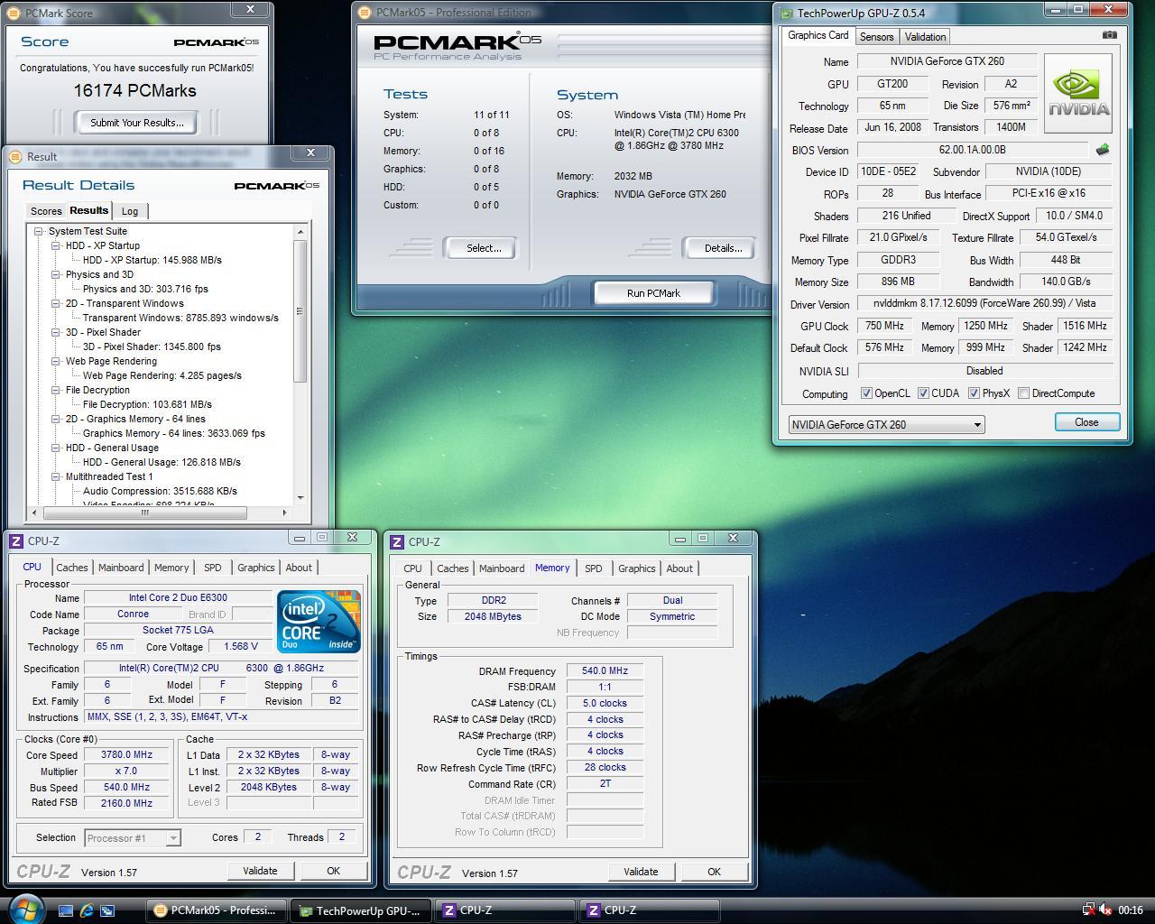Click the GPU-Z screenshot camera icon
The height and width of the screenshot is (924, 1155).
click(x=1109, y=35)
